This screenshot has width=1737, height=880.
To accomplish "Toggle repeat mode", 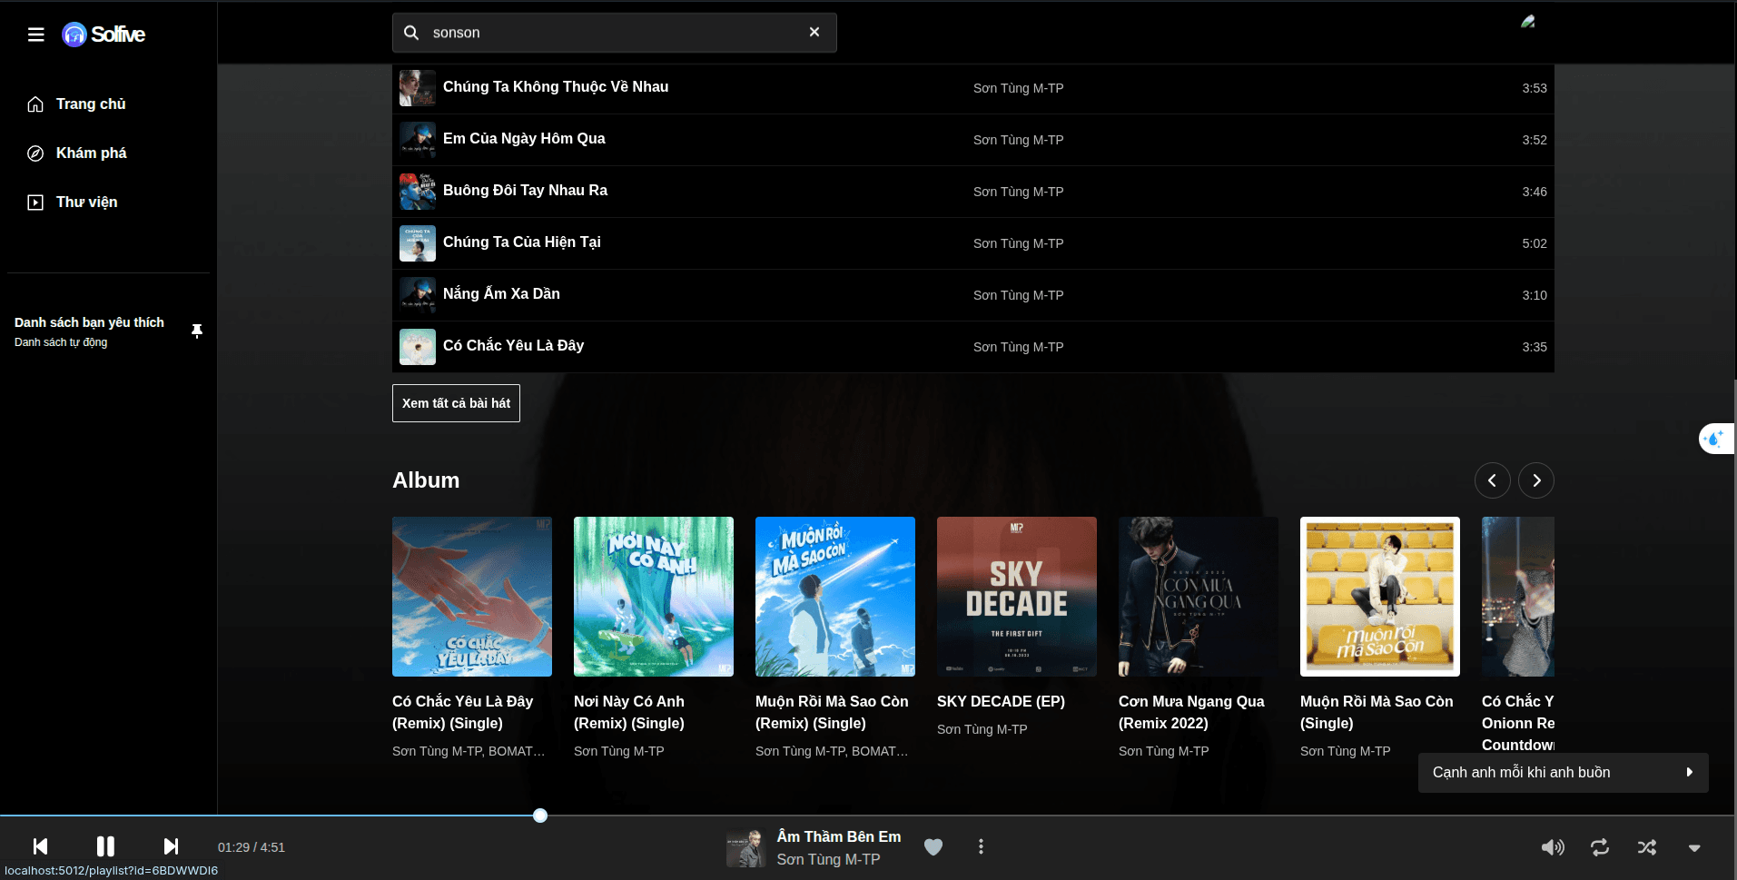I will click(1600, 847).
